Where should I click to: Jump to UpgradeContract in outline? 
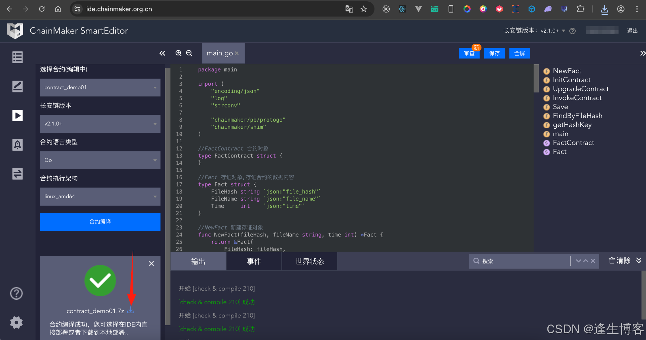581,89
